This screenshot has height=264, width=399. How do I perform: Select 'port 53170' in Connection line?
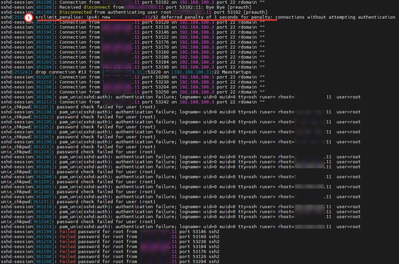155,47
